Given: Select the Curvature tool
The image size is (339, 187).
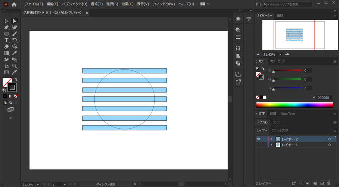Looking at the screenshot, I should tap(14, 27).
